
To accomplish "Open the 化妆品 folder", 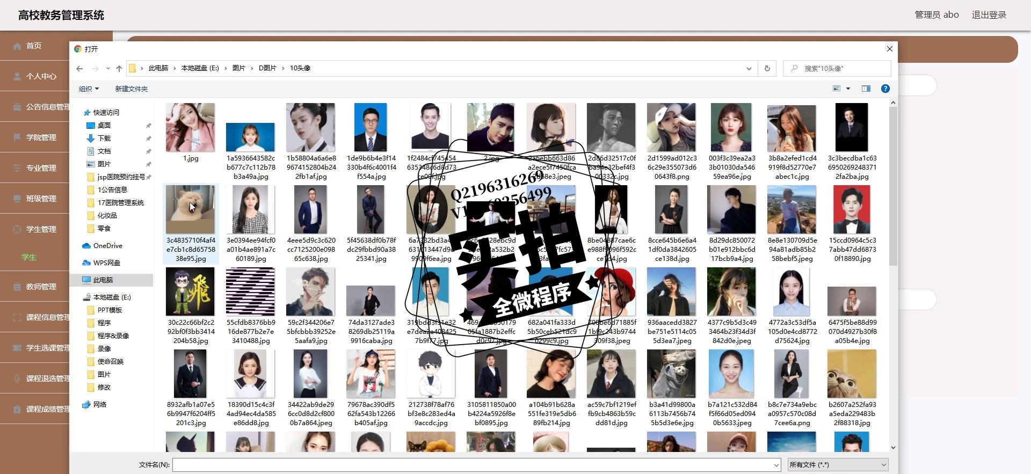I will (107, 215).
